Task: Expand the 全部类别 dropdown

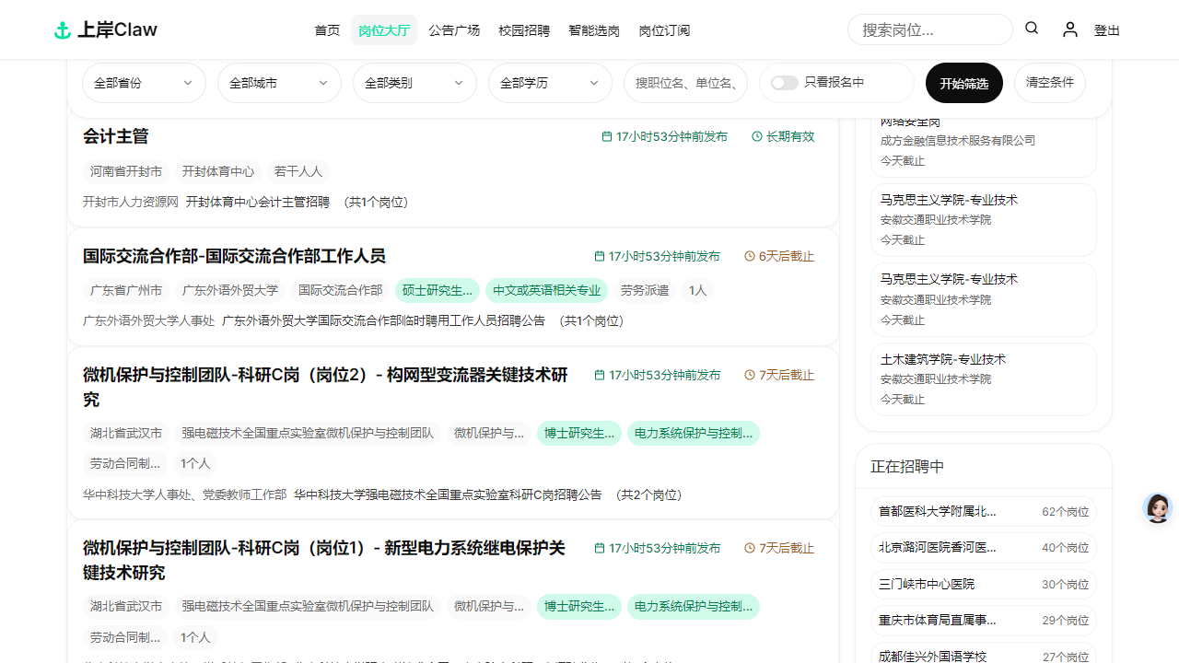Action: (x=414, y=83)
